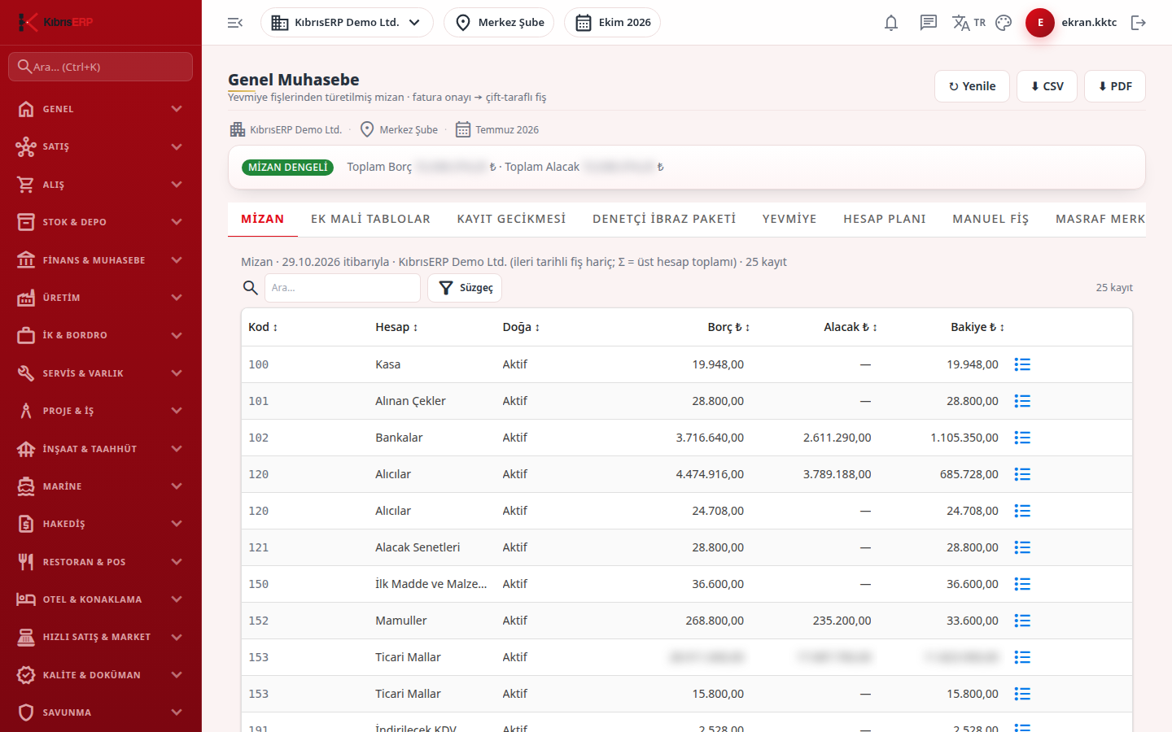
Task: Open the messages chat icon
Action: point(929,23)
